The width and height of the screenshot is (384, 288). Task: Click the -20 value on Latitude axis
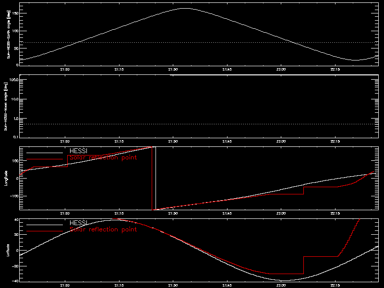[15, 266]
